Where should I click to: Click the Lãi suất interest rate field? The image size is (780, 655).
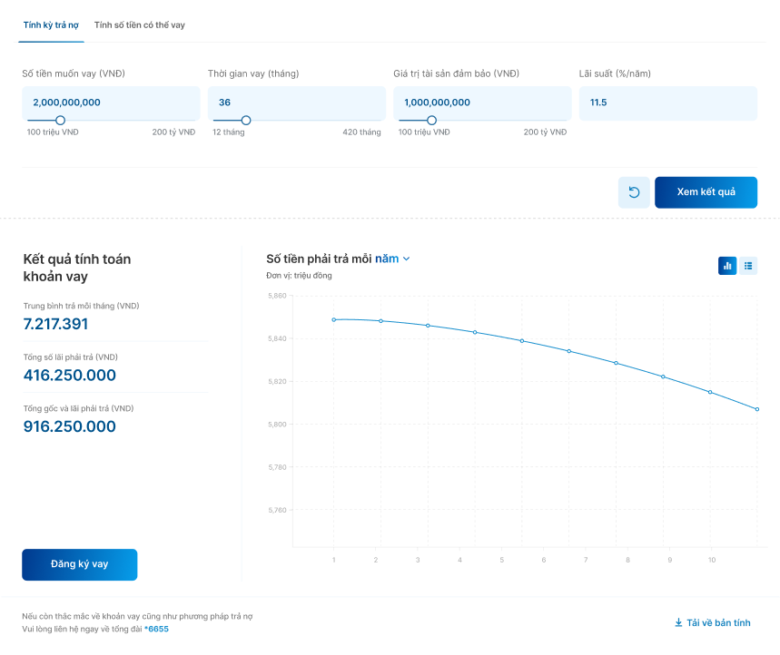[667, 103]
